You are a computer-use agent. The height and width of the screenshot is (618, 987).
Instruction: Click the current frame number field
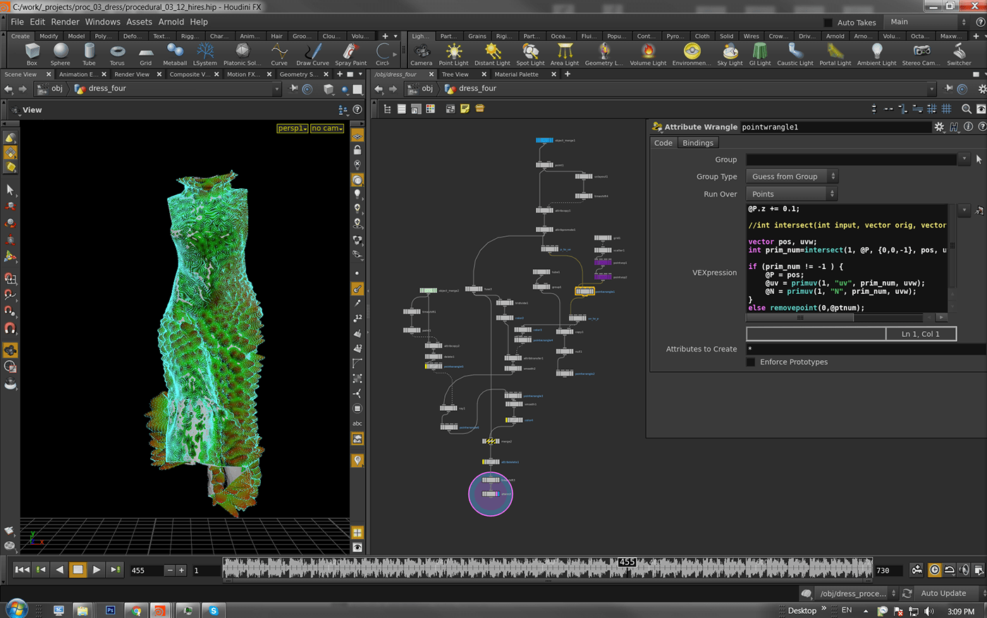point(146,570)
